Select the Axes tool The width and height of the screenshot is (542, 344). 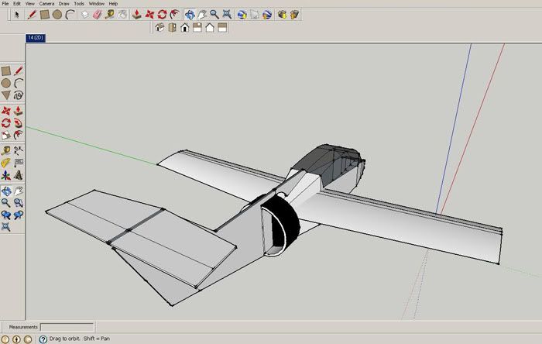pos(6,175)
